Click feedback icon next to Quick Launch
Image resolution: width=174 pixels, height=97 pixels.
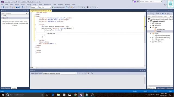point(138,2)
